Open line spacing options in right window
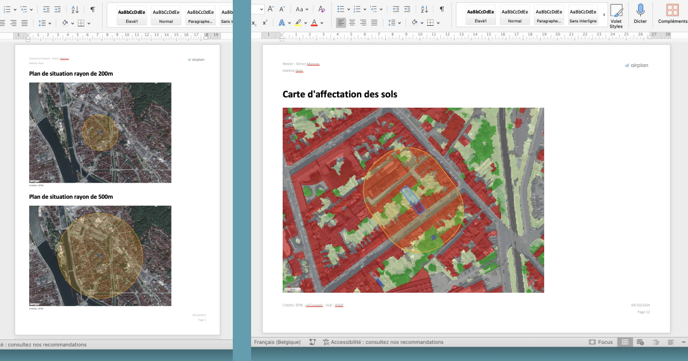Screen dimensions: 688x361 point(392,22)
